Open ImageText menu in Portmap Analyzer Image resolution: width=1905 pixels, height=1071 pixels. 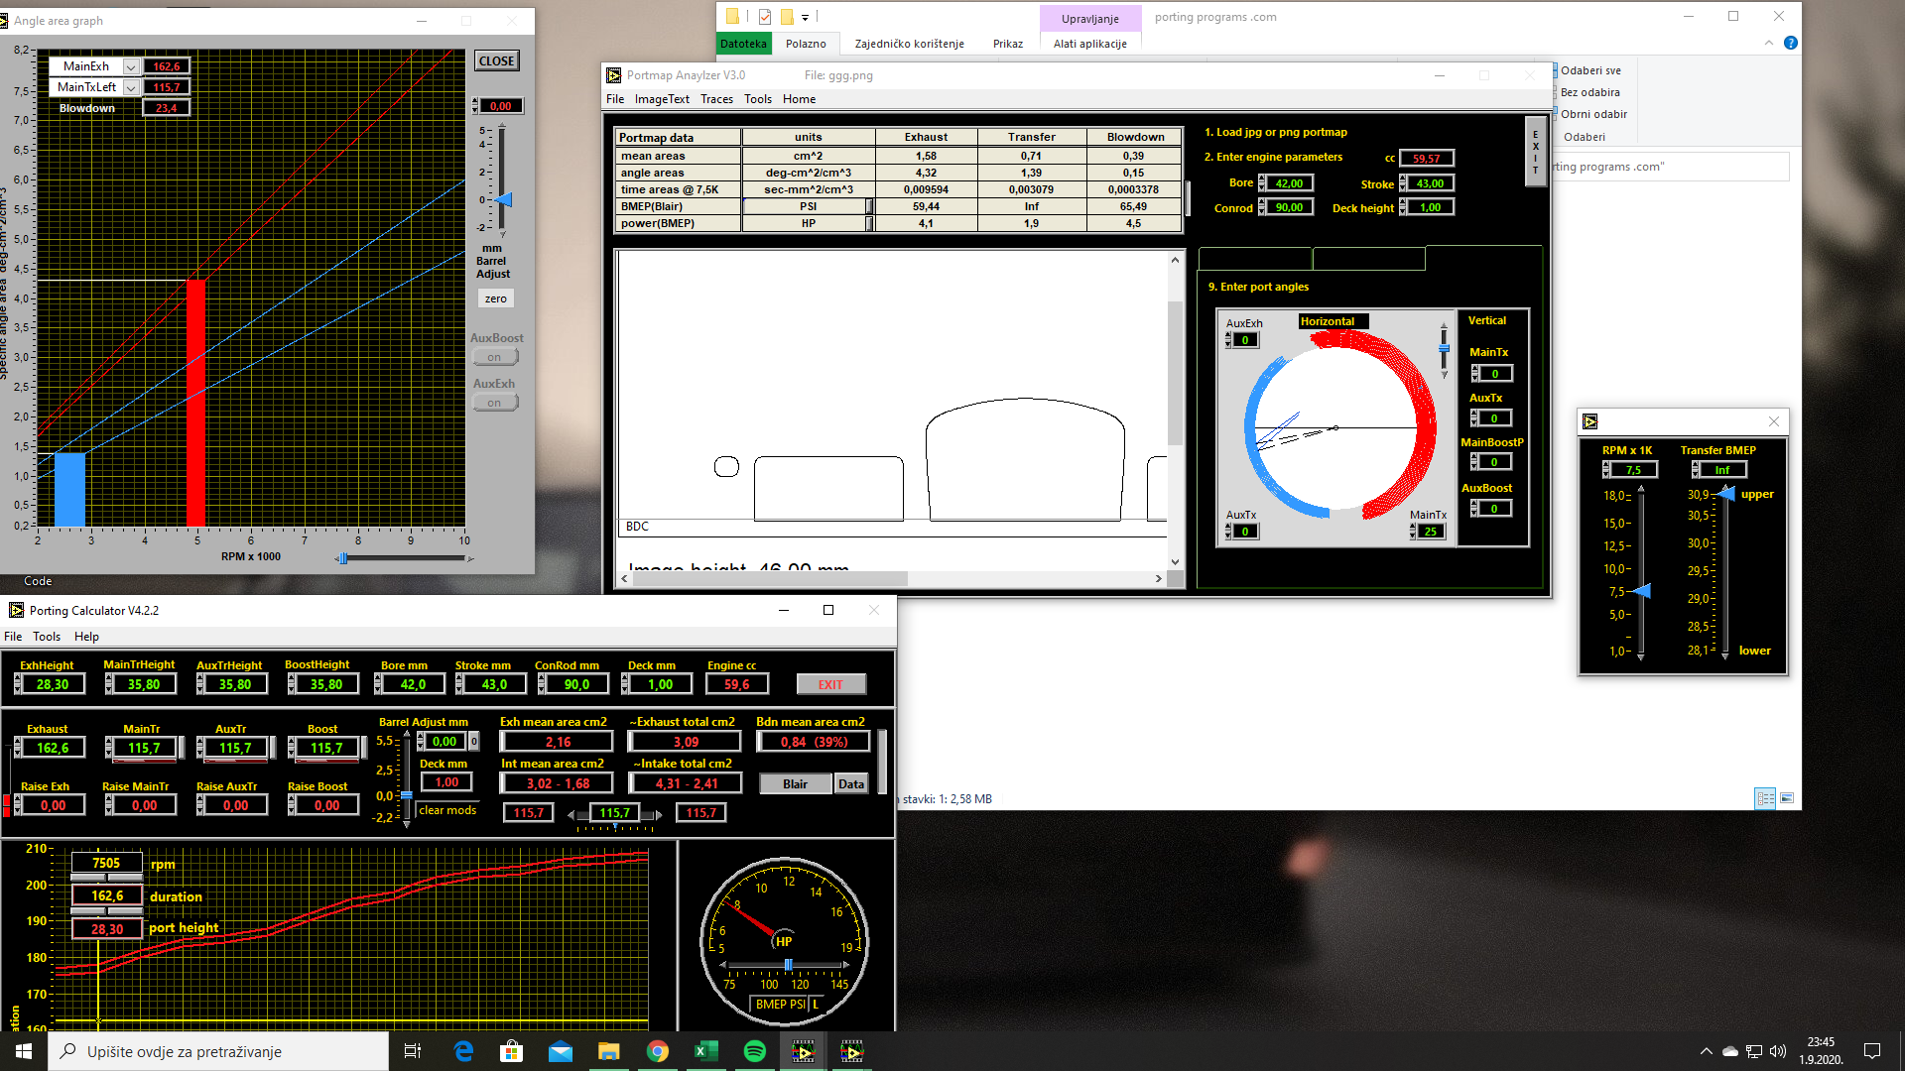tap(662, 99)
